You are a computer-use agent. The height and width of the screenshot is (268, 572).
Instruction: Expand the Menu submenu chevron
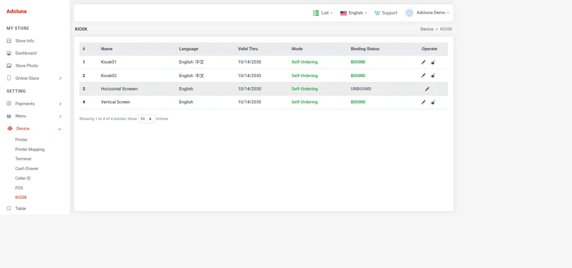60,116
